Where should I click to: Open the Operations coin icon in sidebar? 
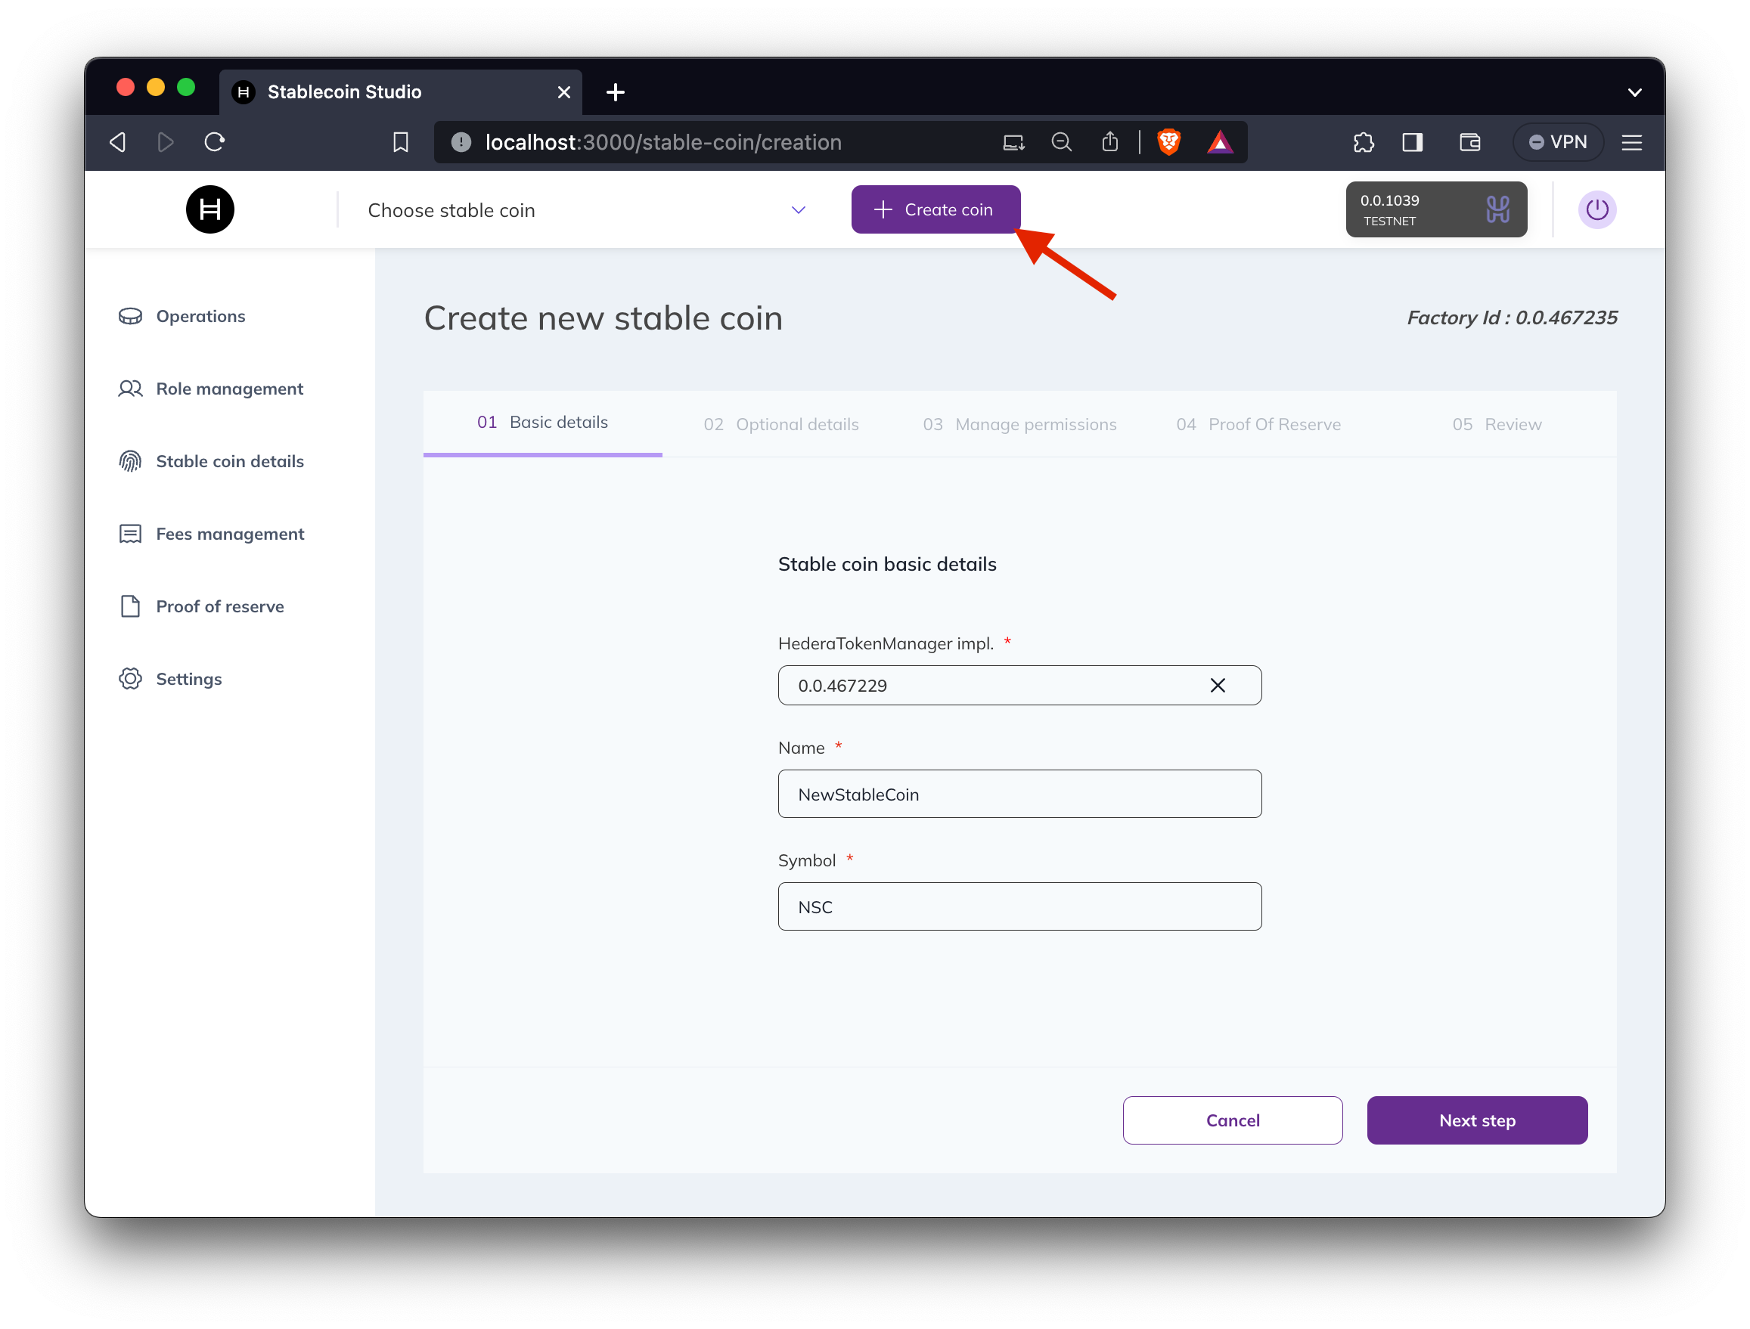coord(130,317)
